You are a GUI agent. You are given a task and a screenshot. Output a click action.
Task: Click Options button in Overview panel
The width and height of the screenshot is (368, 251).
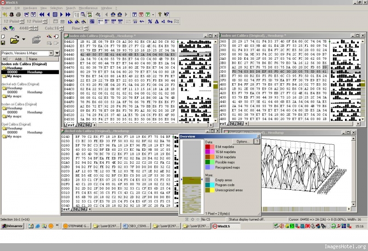(x=243, y=142)
